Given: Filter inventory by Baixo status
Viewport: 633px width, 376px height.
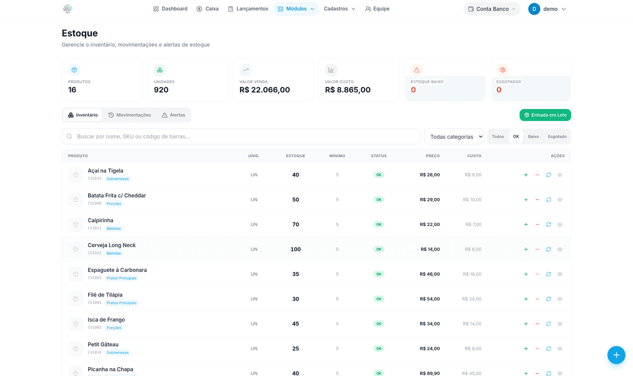Looking at the screenshot, I should point(533,136).
